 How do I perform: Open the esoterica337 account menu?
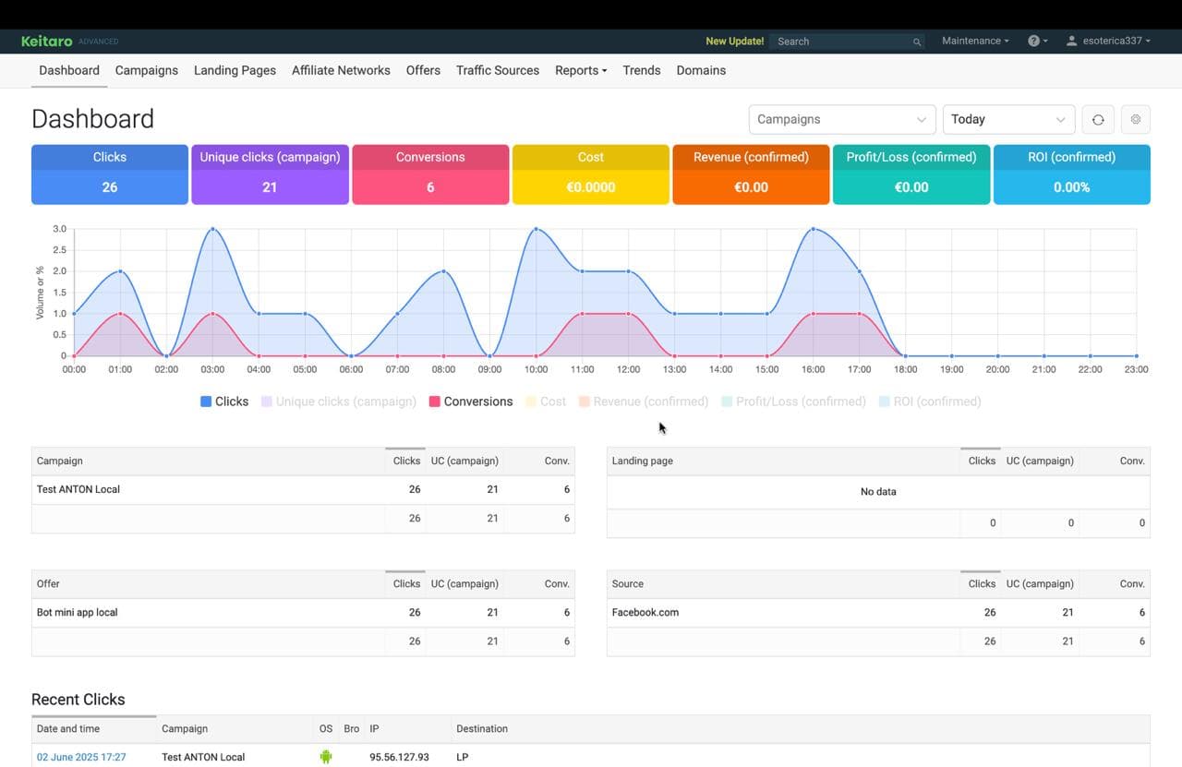1108,41
